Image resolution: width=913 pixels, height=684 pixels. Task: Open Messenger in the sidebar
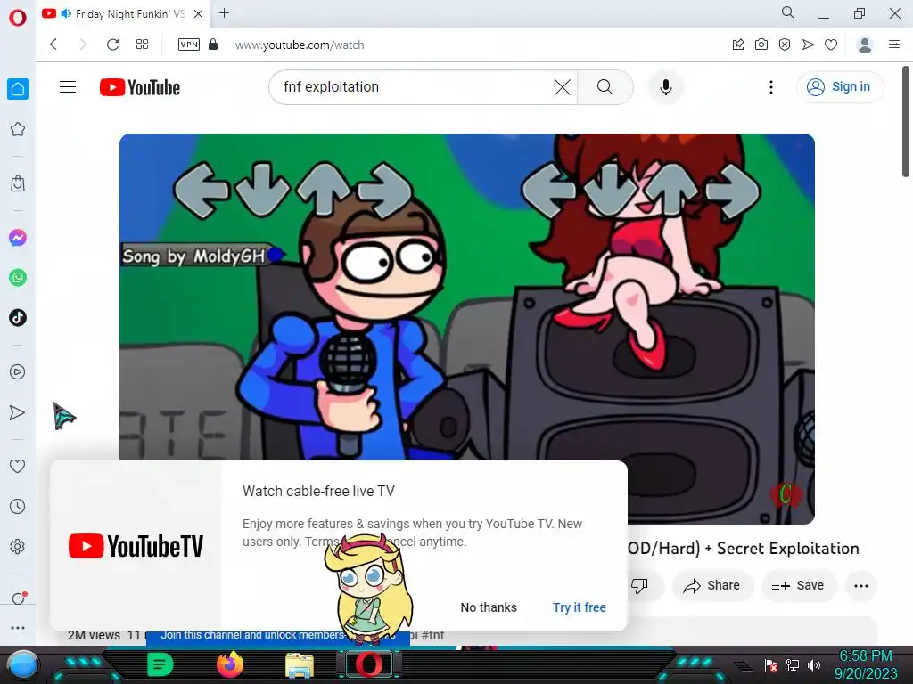pos(18,238)
